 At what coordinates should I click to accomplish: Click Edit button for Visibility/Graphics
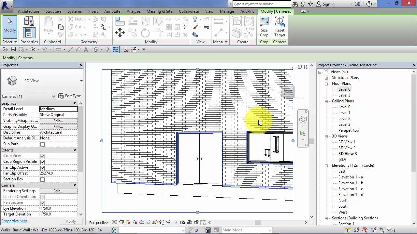[x=58, y=121]
